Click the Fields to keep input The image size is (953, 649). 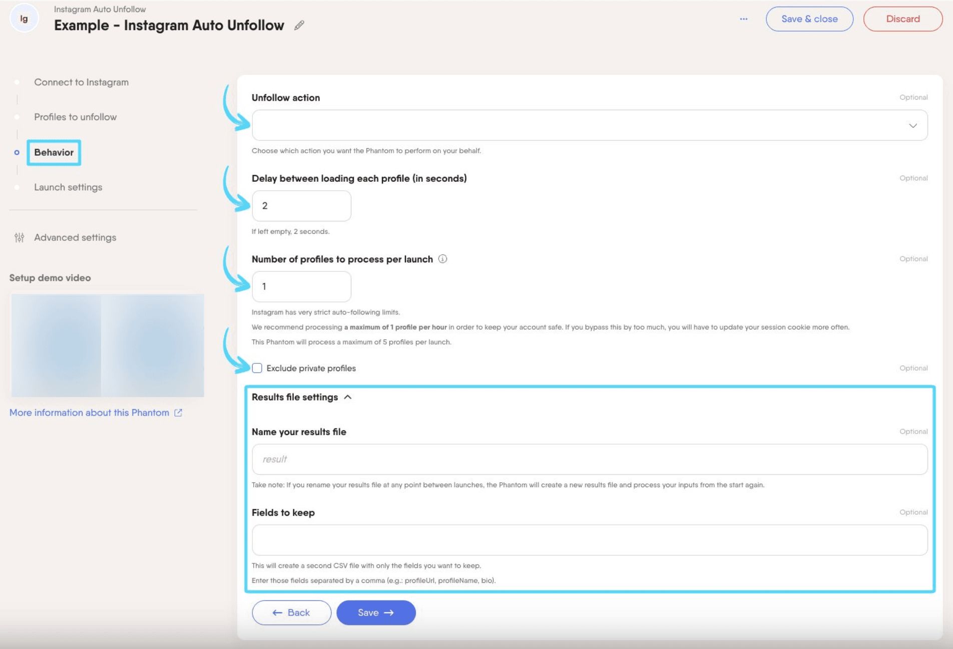(590, 540)
